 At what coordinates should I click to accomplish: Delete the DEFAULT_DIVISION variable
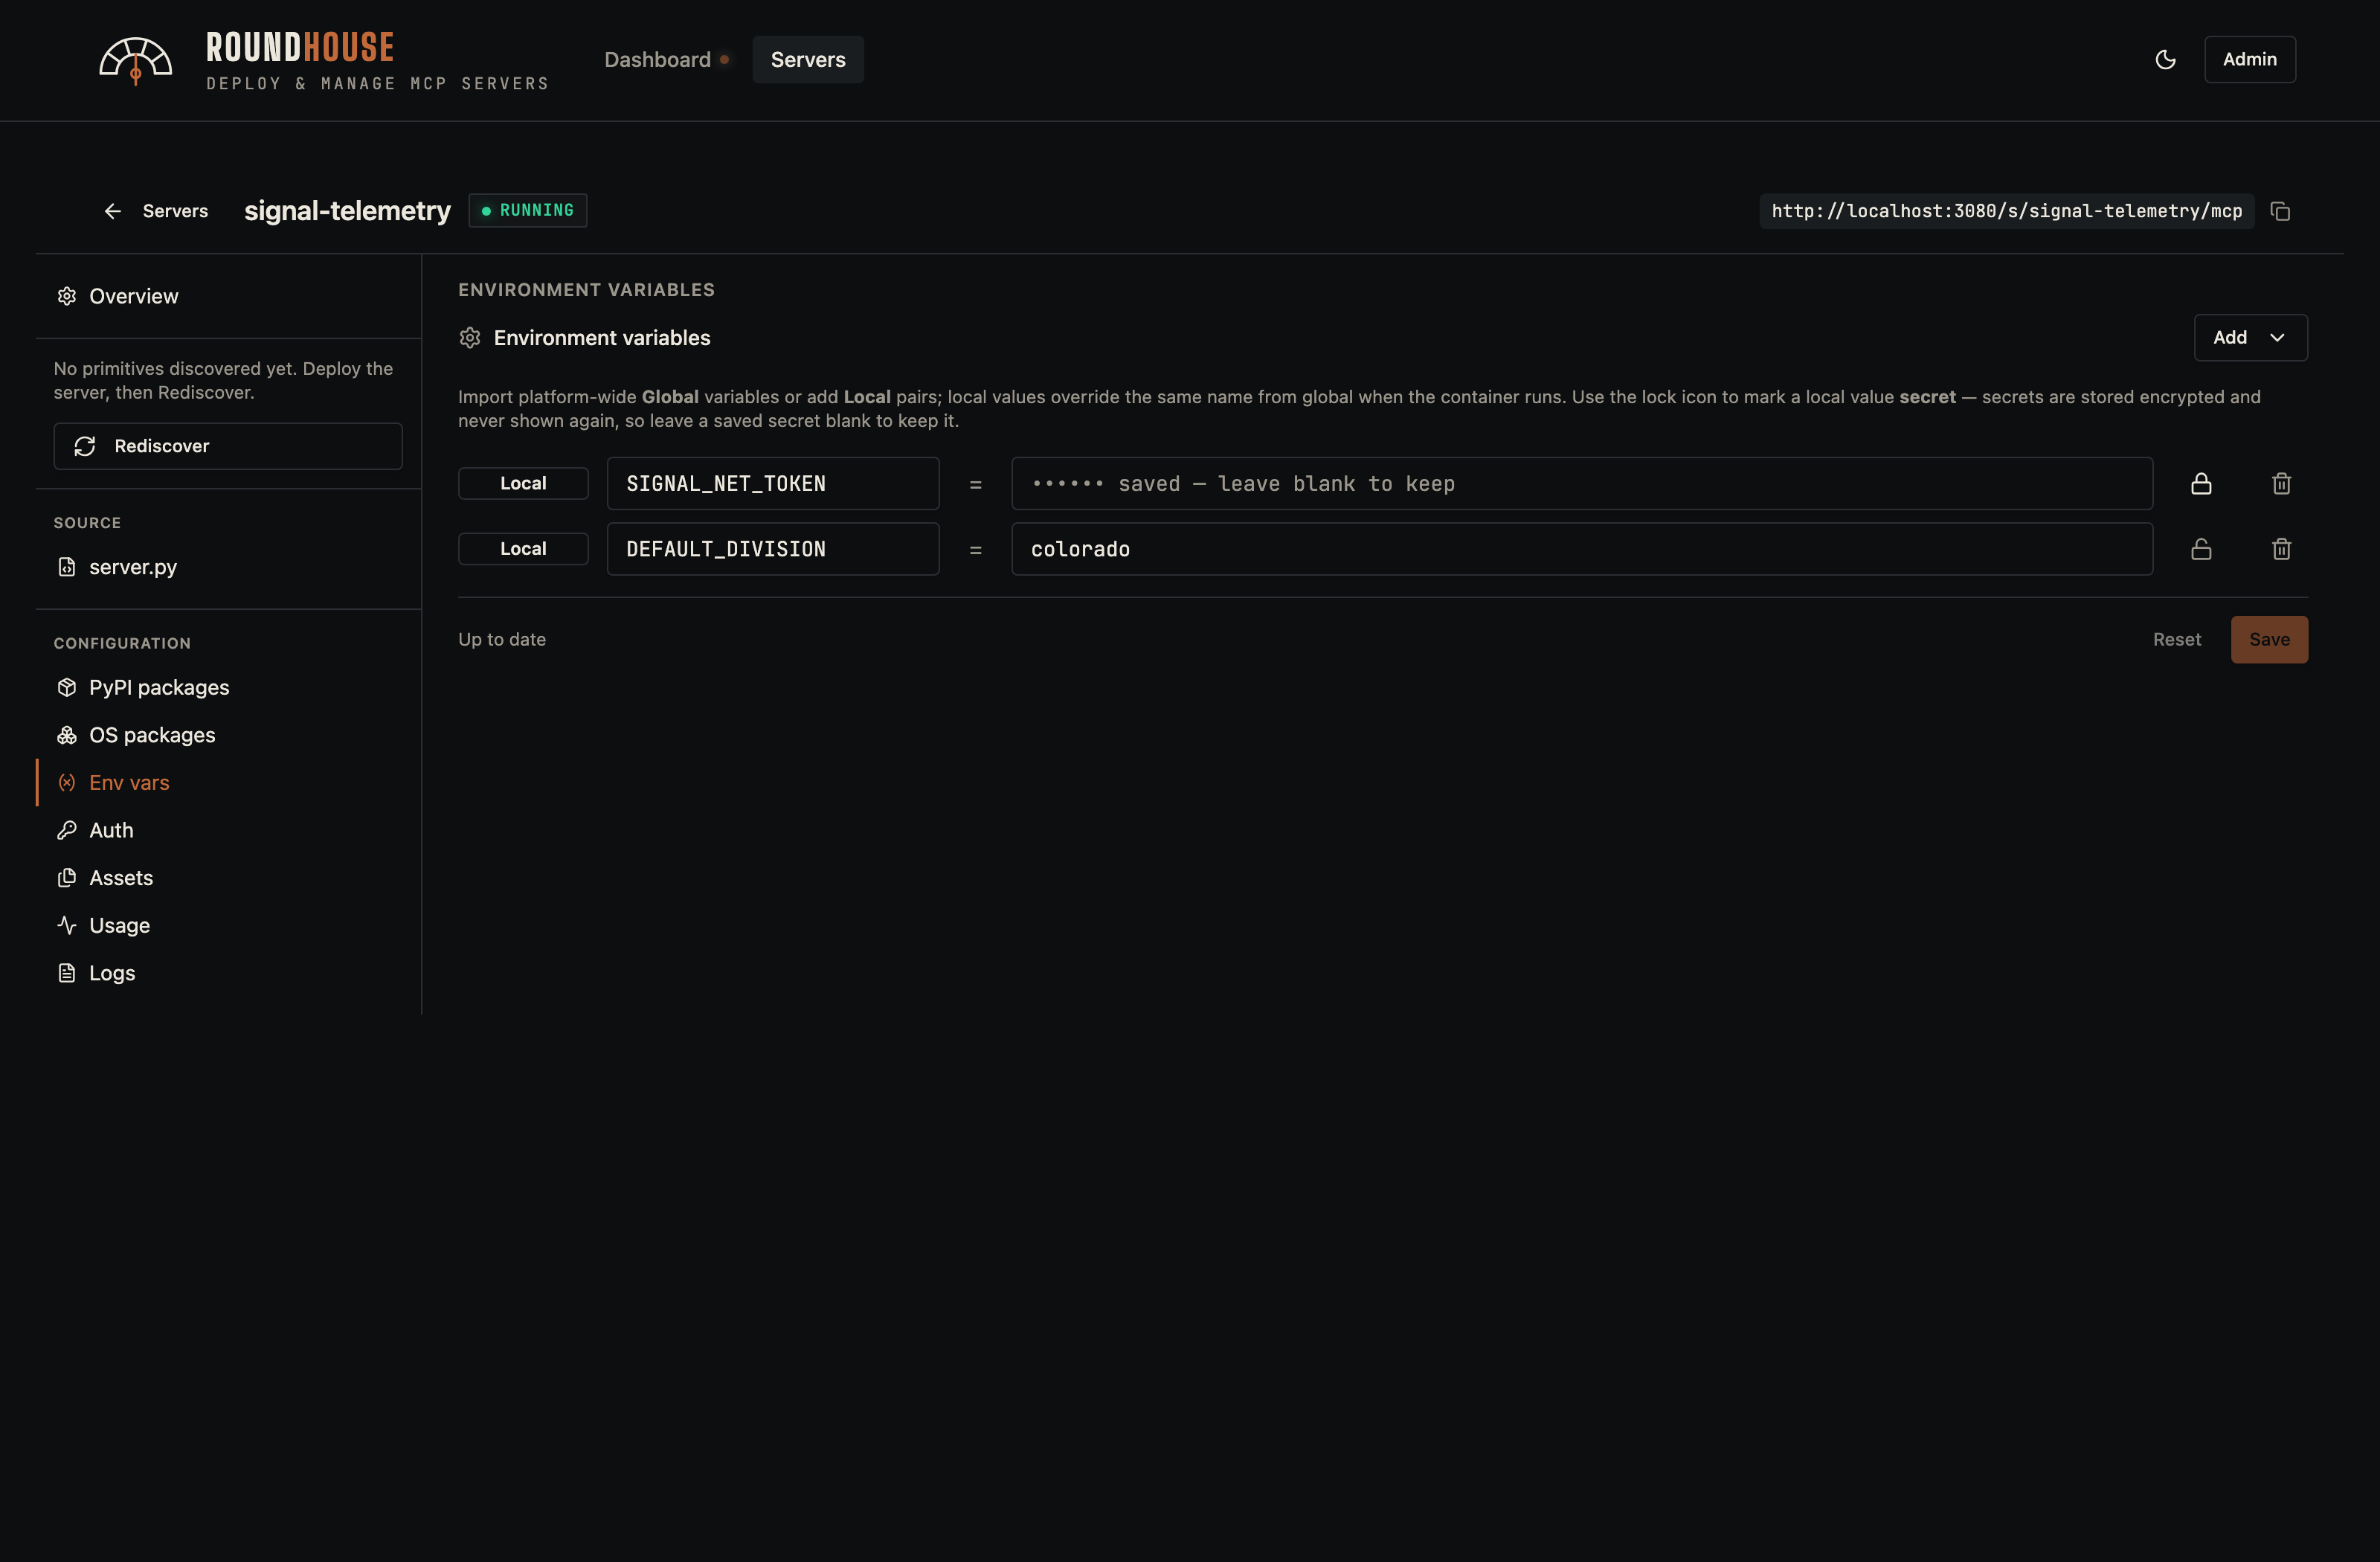click(x=2281, y=549)
